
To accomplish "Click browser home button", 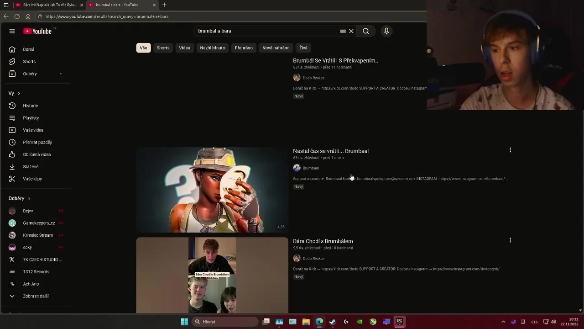I will (x=28, y=16).
